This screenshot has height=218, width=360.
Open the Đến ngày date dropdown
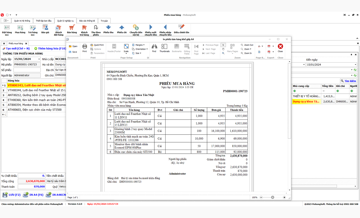(355, 65)
